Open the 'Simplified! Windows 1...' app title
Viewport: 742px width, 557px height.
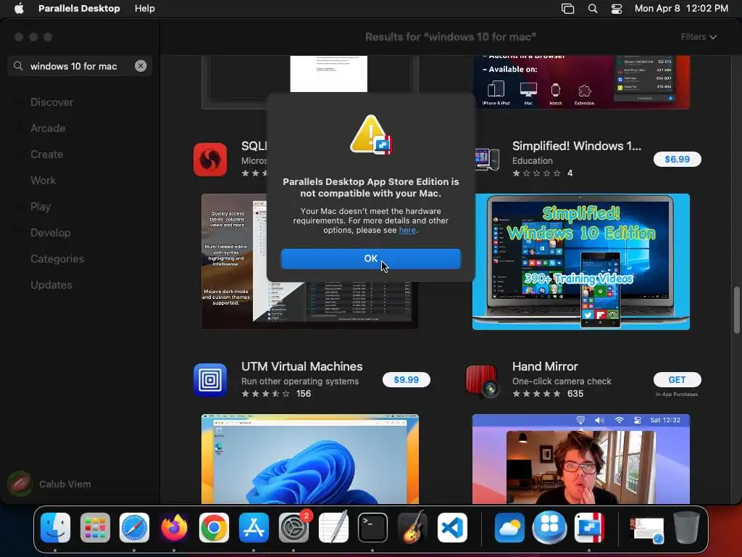[576, 146]
